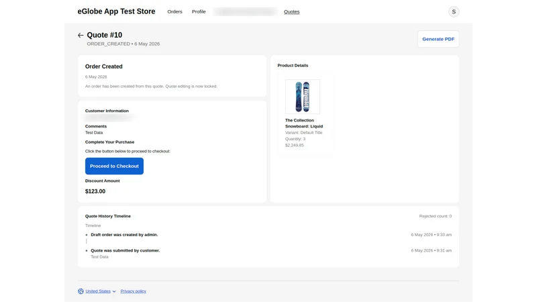Select the '$2,249.85' product price
The image size is (537, 302).
[x=295, y=145]
